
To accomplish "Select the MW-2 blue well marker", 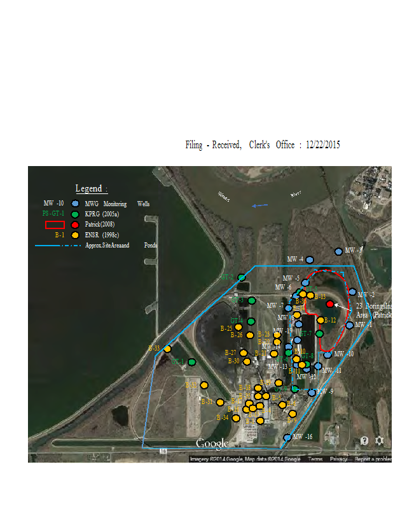I will [x=352, y=292].
